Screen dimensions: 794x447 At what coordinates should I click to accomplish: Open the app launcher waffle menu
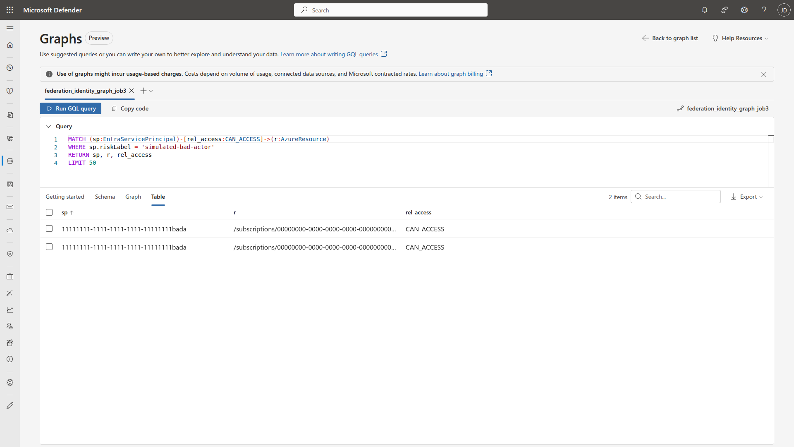point(10,10)
